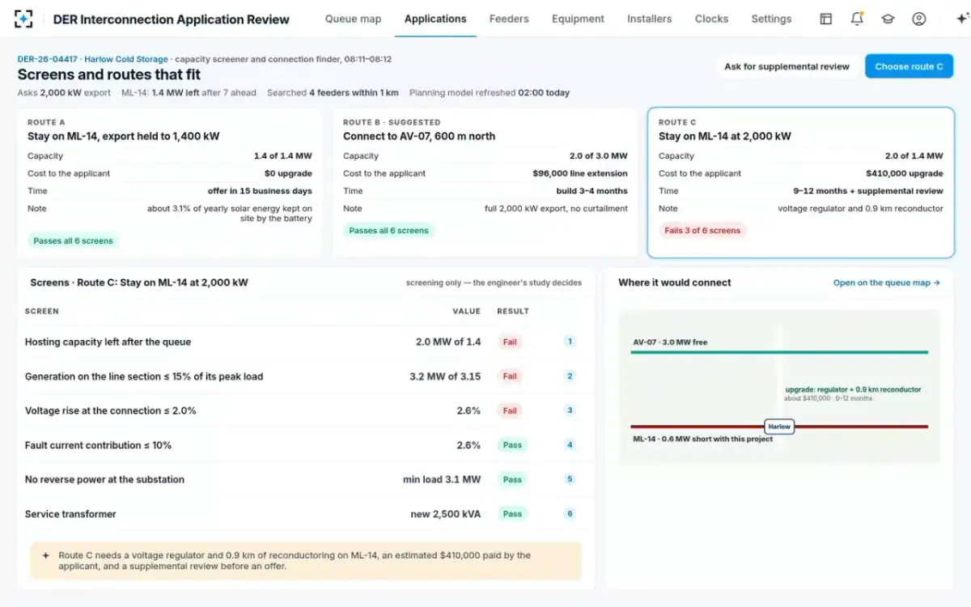Click the Fails 3 of 6 screens badge
The image size is (971, 607).
[702, 231]
